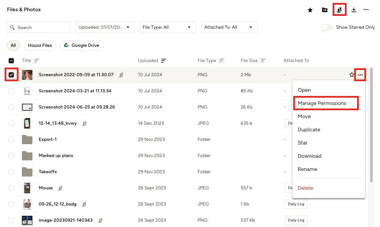
Task: Click the move-to-folder icon in top toolbar
Action: point(325,10)
